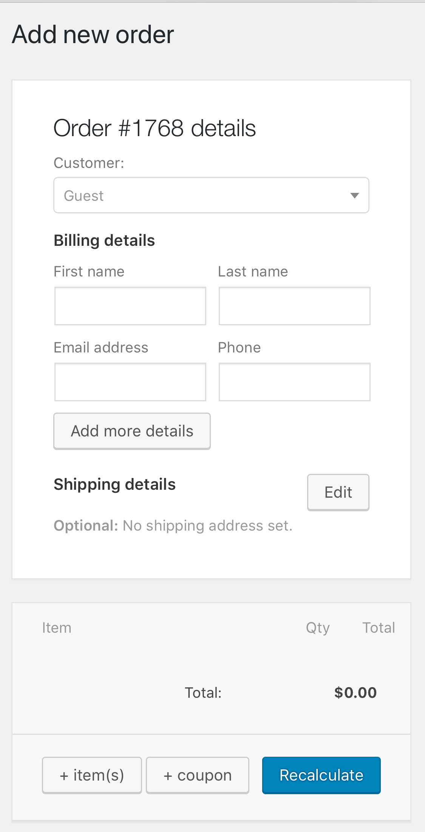Click the Shipping details heading
Screen dimensions: 425x832
point(114,484)
